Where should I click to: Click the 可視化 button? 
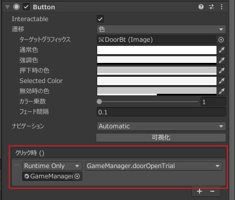click(x=161, y=138)
